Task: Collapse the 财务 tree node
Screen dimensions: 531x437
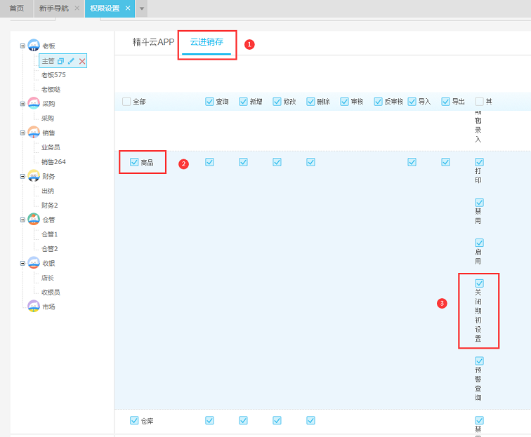Action: 22,176
